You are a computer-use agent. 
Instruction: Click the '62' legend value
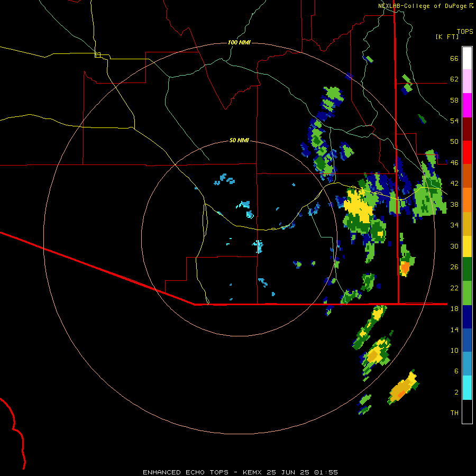pyautogui.click(x=454, y=79)
